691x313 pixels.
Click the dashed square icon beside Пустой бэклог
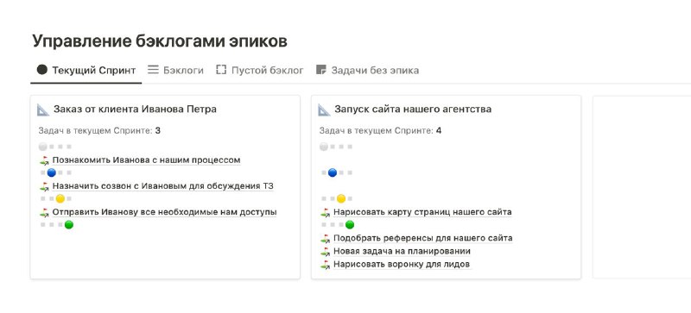click(x=221, y=70)
